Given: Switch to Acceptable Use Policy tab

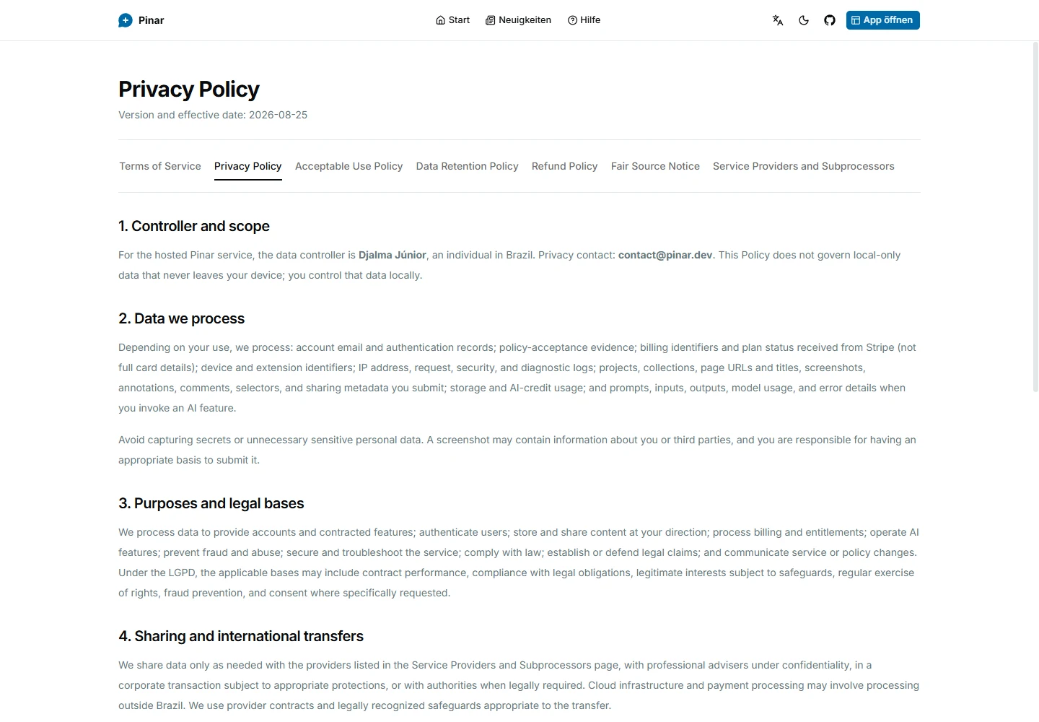Looking at the screenshot, I should coord(348,166).
